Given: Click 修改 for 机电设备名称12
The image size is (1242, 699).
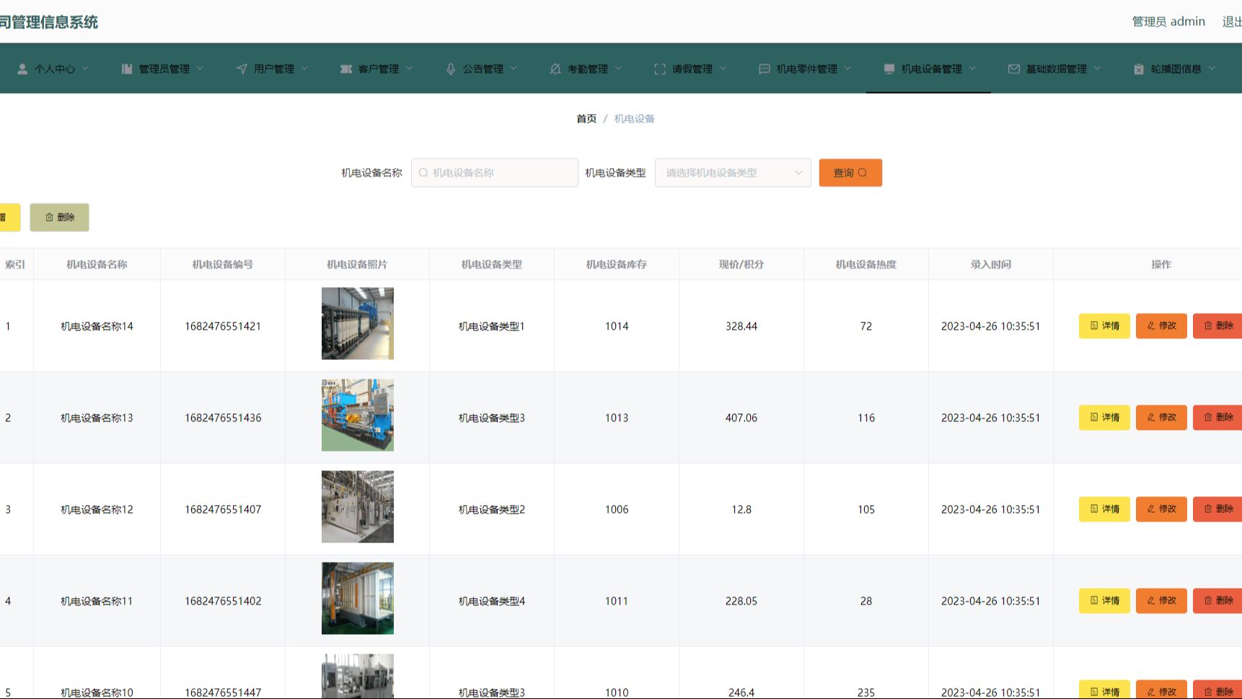Looking at the screenshot, I should 1161,509.
